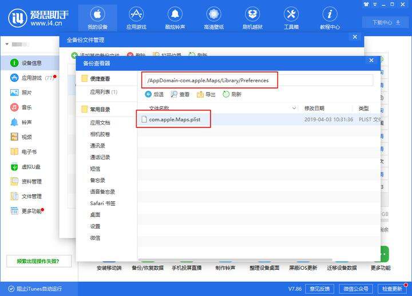
Task: Select 设备信息 in the left sidebar
Action: 29,63
